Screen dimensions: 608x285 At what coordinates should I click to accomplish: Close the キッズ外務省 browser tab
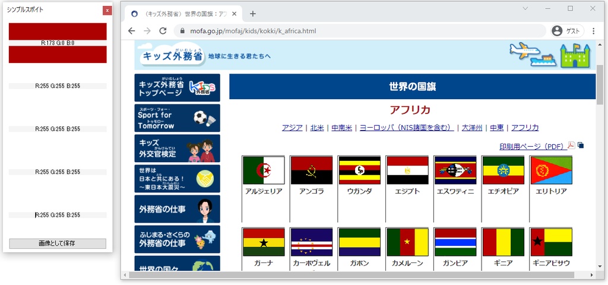click(234, 14)
